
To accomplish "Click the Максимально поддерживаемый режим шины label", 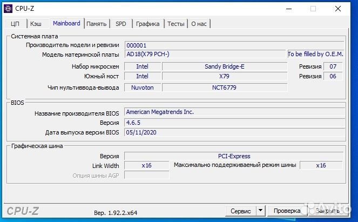I will point(235,165).
